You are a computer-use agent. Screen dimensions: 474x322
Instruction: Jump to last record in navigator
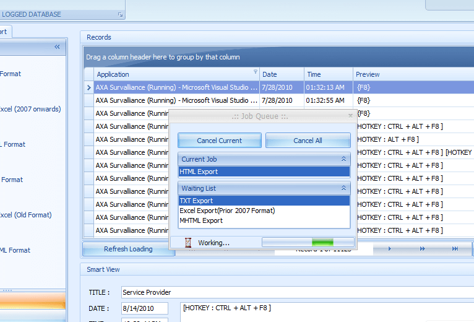coord(455,249)
